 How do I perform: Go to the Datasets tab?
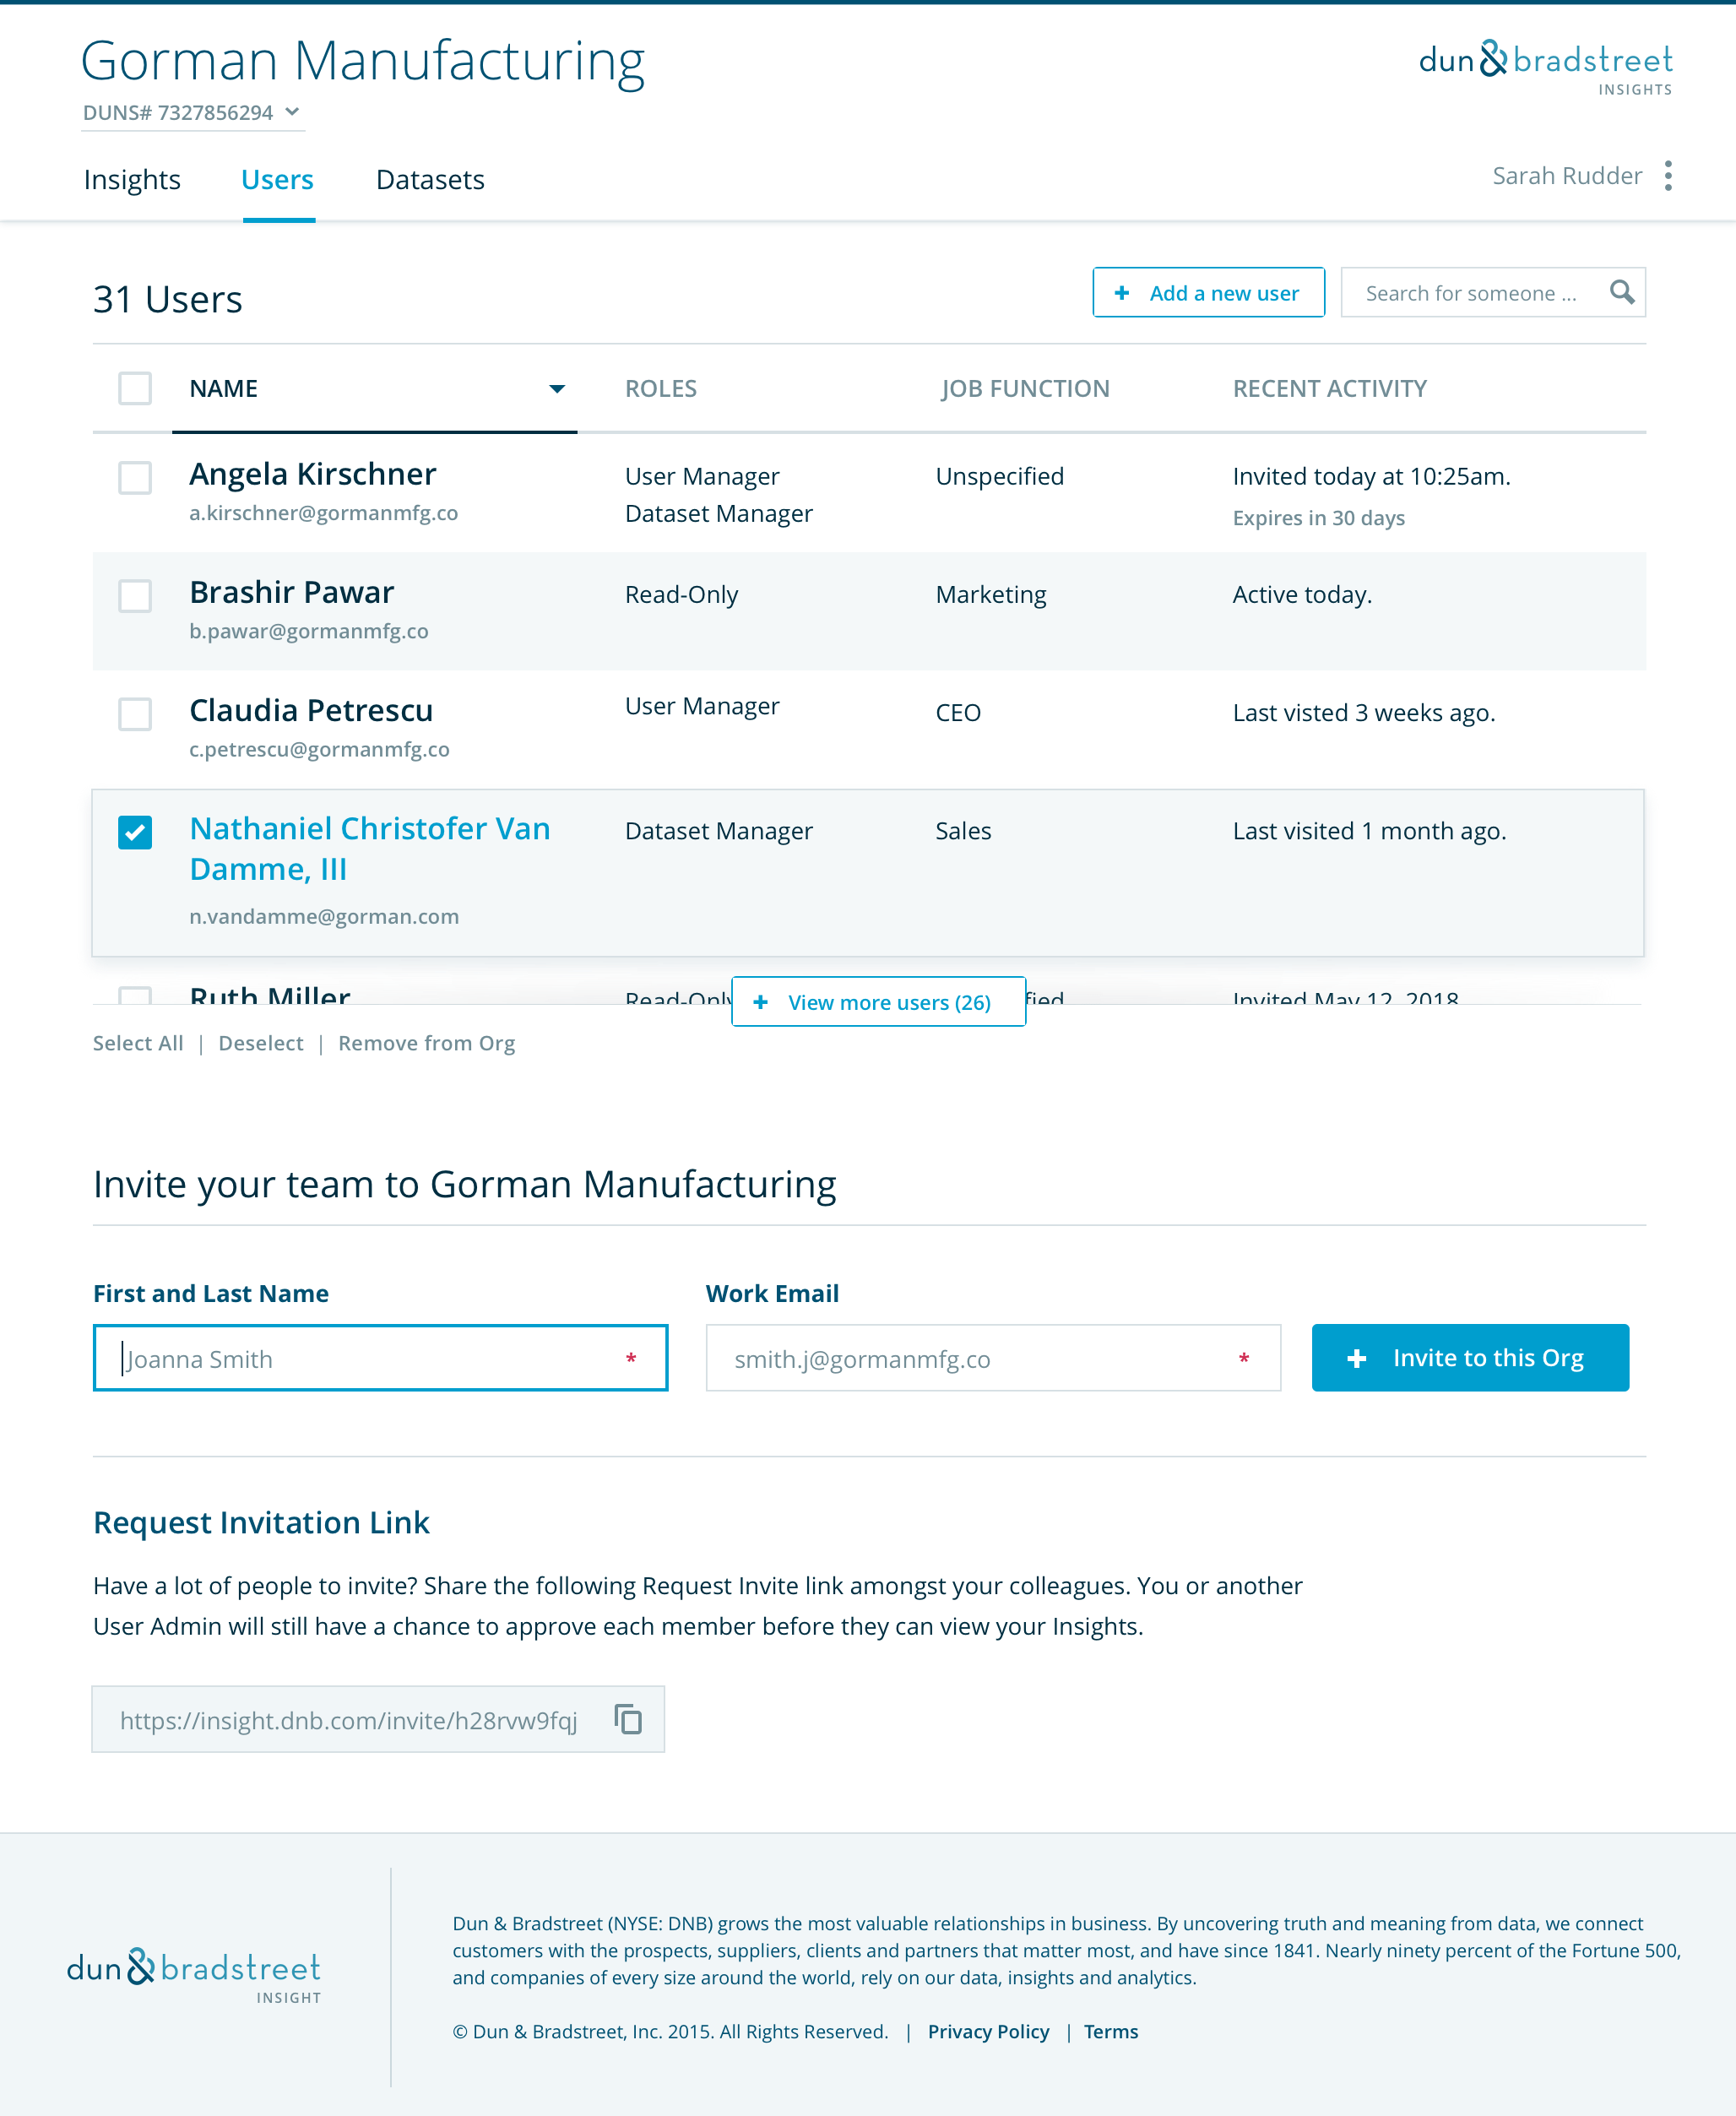(x=430, y=180)
